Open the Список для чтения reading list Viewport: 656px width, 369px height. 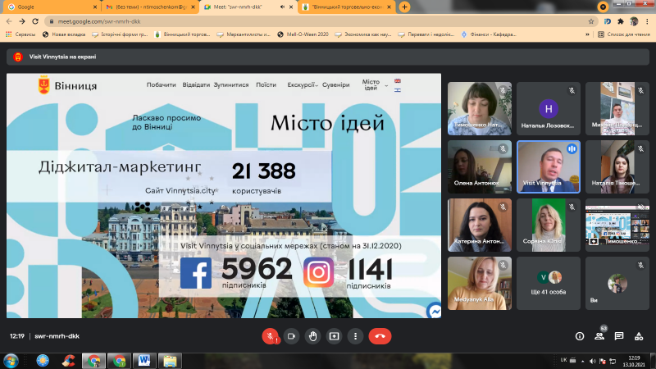(x=624, y=34)
